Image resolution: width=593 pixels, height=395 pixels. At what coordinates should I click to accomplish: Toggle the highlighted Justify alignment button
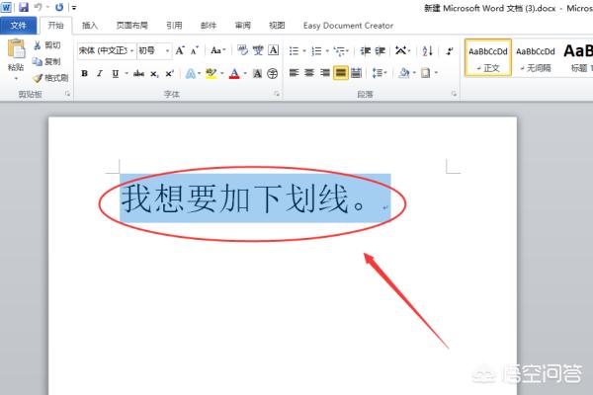coord(340,72)
